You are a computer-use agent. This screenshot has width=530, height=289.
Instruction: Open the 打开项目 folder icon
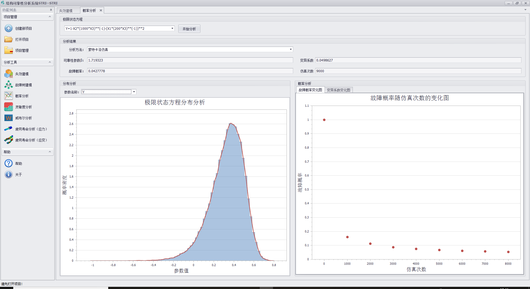point(9,39)
